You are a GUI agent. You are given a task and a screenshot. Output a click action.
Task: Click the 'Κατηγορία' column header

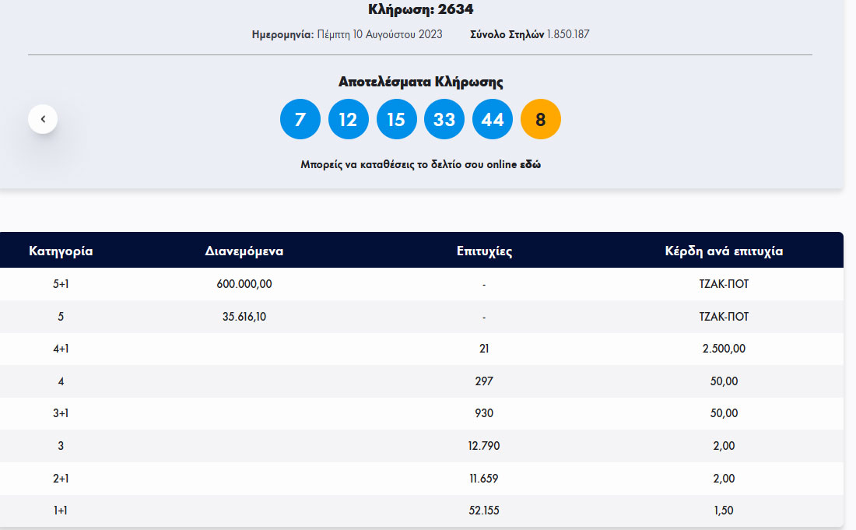[61, 251]
